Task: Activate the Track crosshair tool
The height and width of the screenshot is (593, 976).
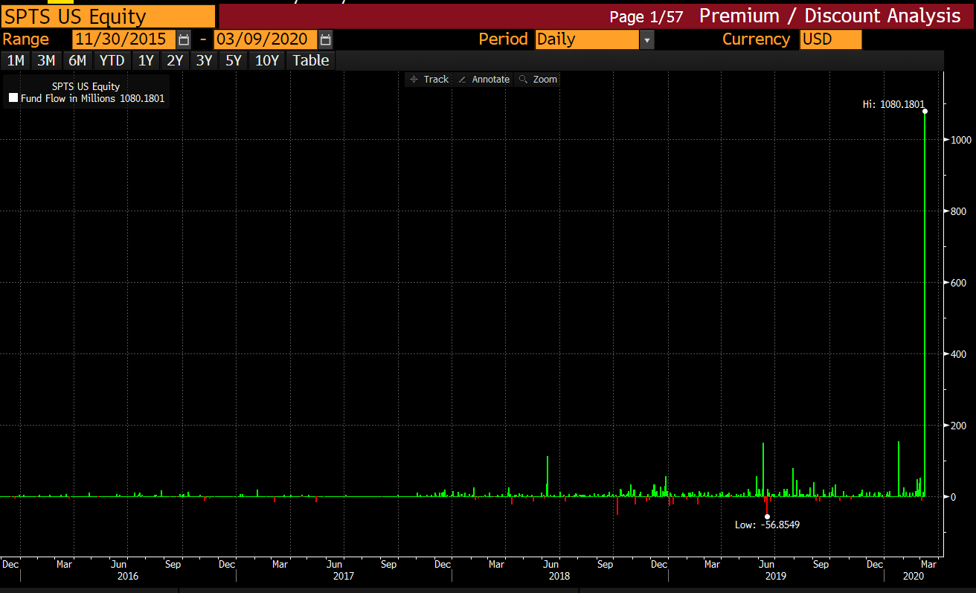Action: tap(429, 79)
